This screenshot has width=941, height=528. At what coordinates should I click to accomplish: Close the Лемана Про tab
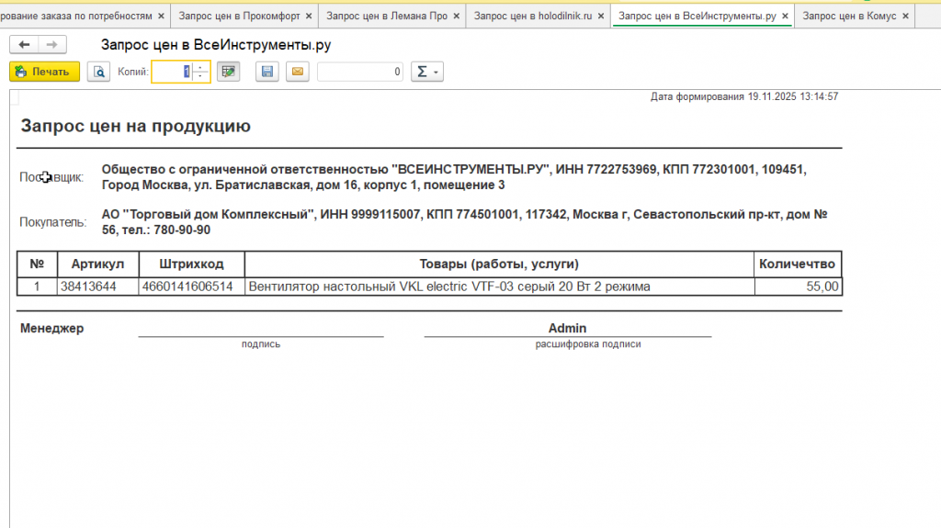456,17
